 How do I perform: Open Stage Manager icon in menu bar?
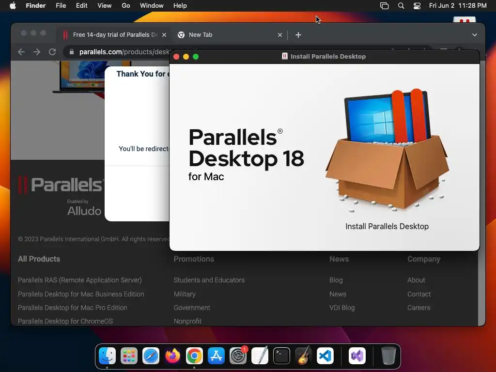coord(384,6)
